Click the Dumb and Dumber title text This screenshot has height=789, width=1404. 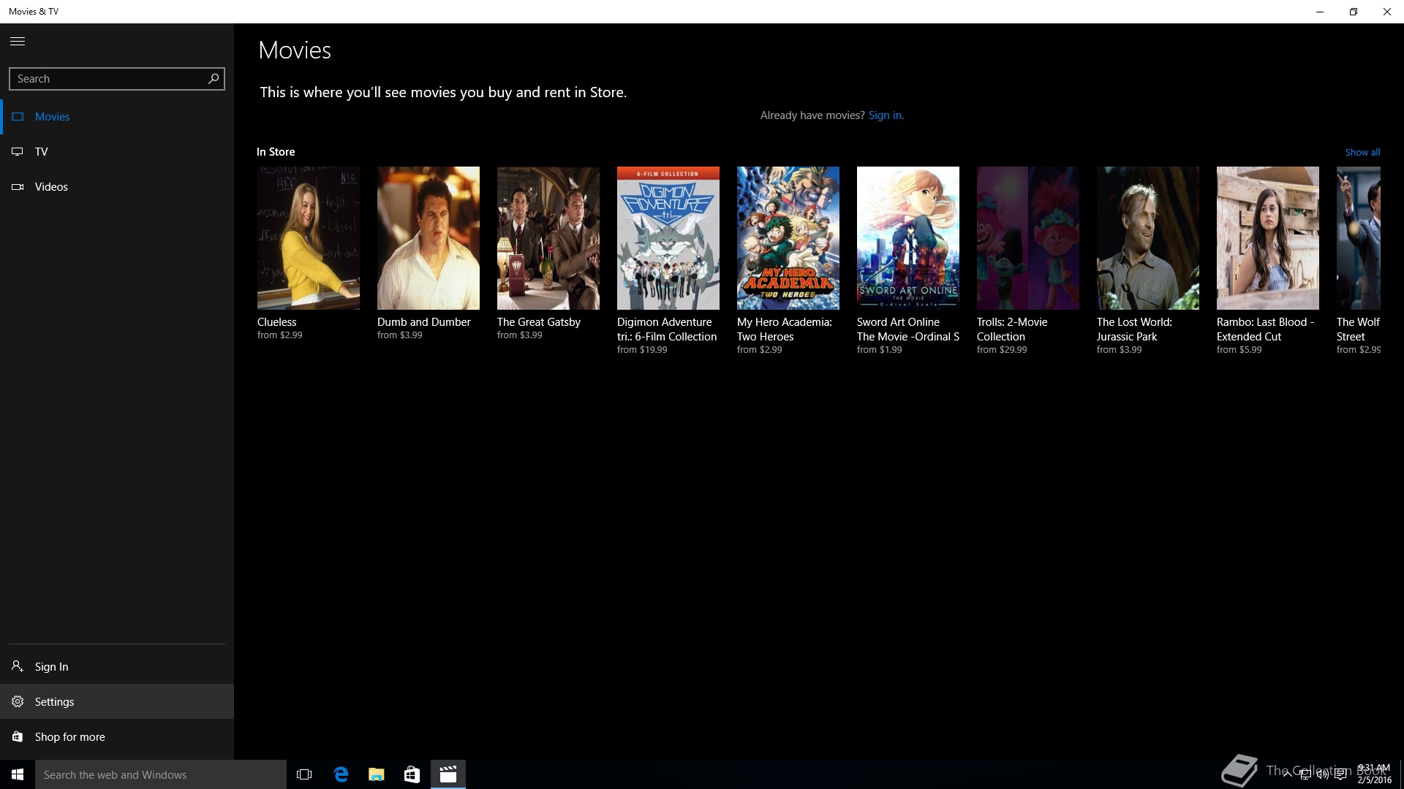click(x=424, y=322)
